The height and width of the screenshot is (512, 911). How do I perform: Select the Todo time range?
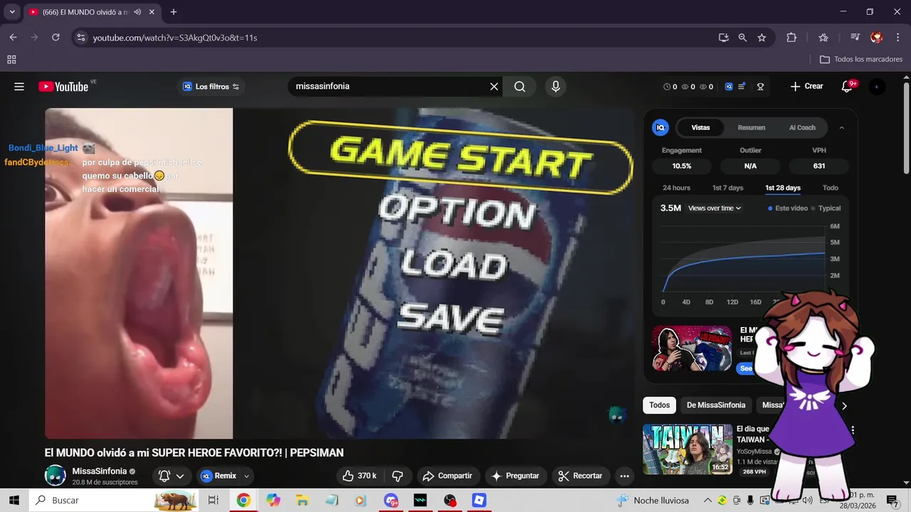point(831,188)
